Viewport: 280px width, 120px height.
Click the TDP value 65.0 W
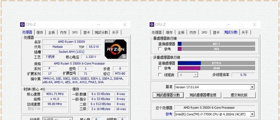pyautogui.click(x=94, y=46)
